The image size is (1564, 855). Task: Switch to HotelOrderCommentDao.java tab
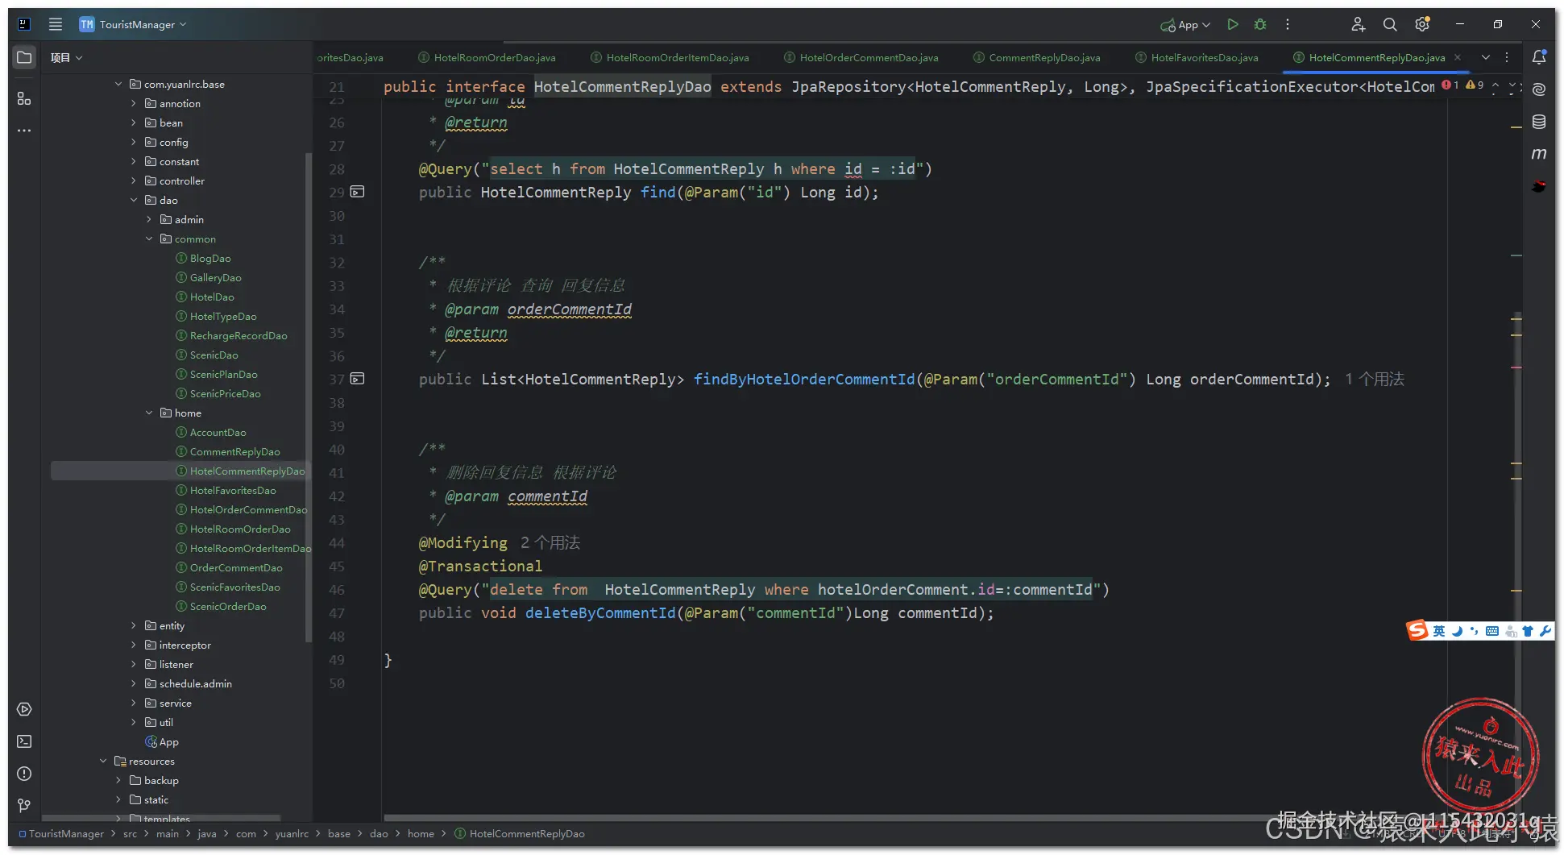861,57
